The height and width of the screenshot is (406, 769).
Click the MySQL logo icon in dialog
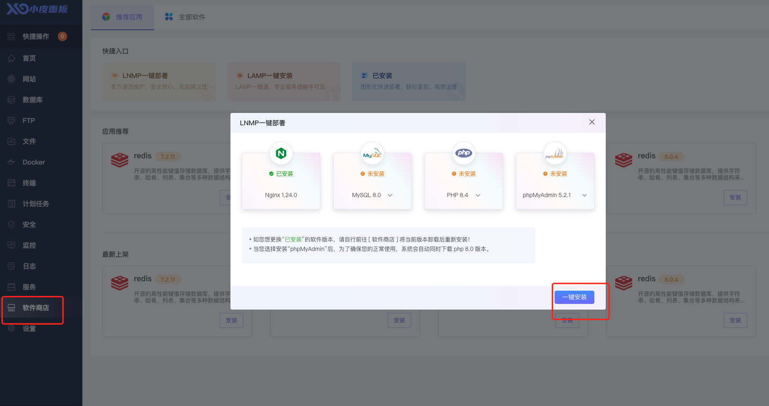coord(372,153)
